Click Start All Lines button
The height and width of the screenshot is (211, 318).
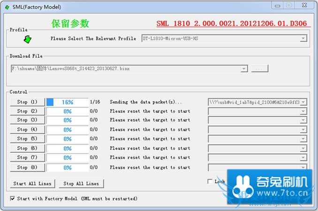click(32, 184)
